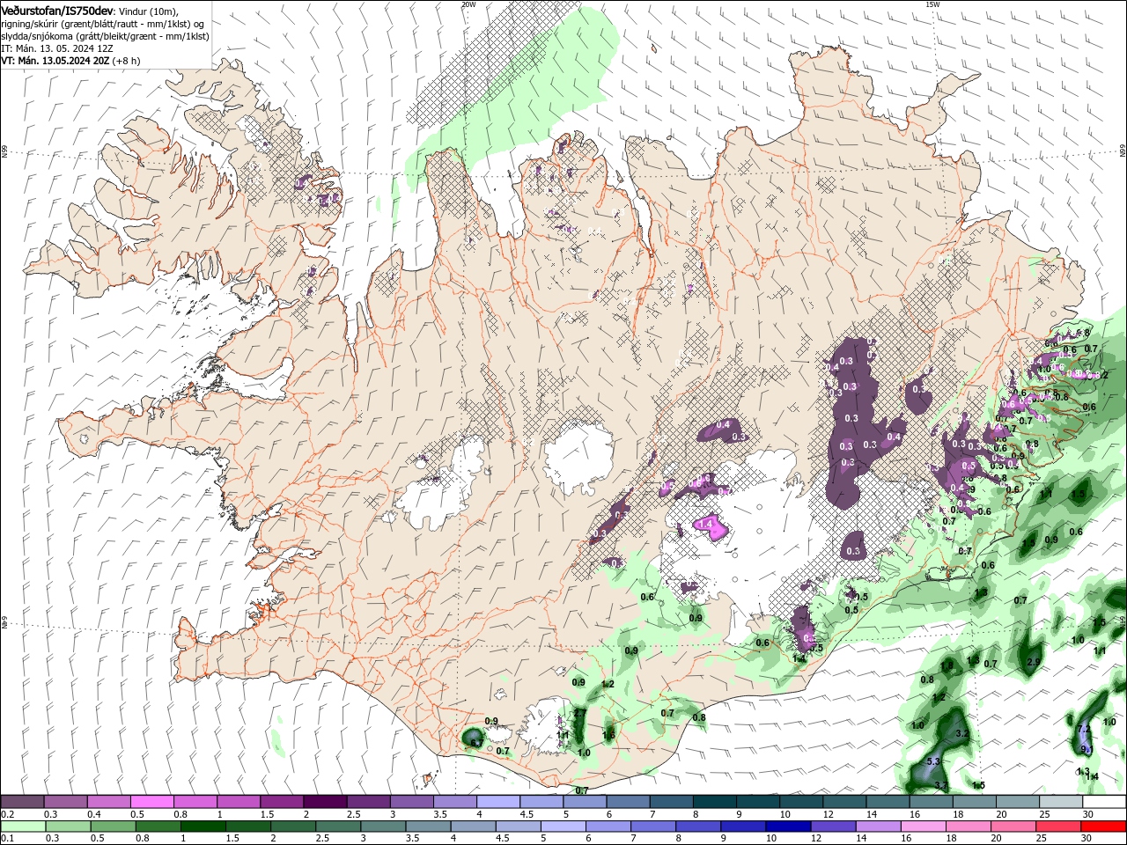Select the blue 8 swatch in lower legend
1127x845 pixels.
point(697,827)
